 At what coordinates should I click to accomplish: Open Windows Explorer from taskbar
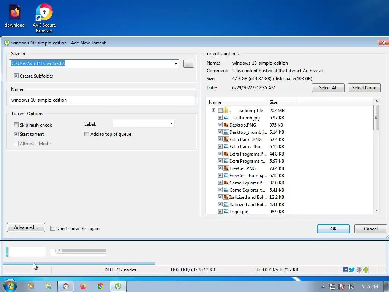[x=48, y=287]
